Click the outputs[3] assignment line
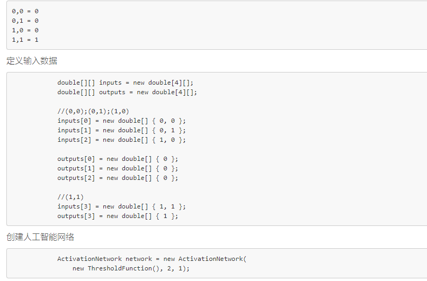 pos(118,216)
